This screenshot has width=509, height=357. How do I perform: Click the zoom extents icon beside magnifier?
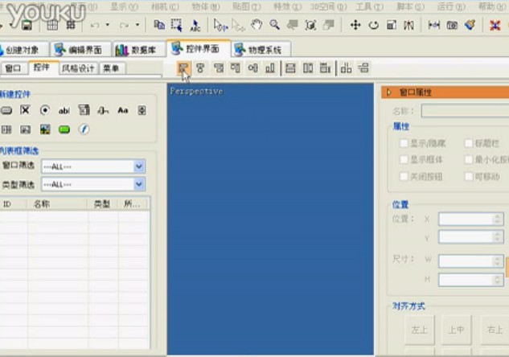pos(310,25)
